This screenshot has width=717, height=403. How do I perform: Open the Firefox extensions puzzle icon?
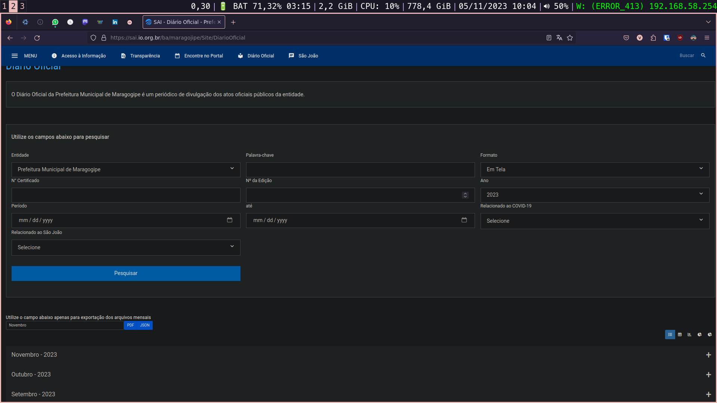(653, 38)
